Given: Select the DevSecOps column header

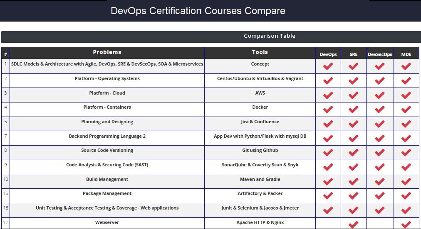Looking at the screenshot, I should coord(380,54).
